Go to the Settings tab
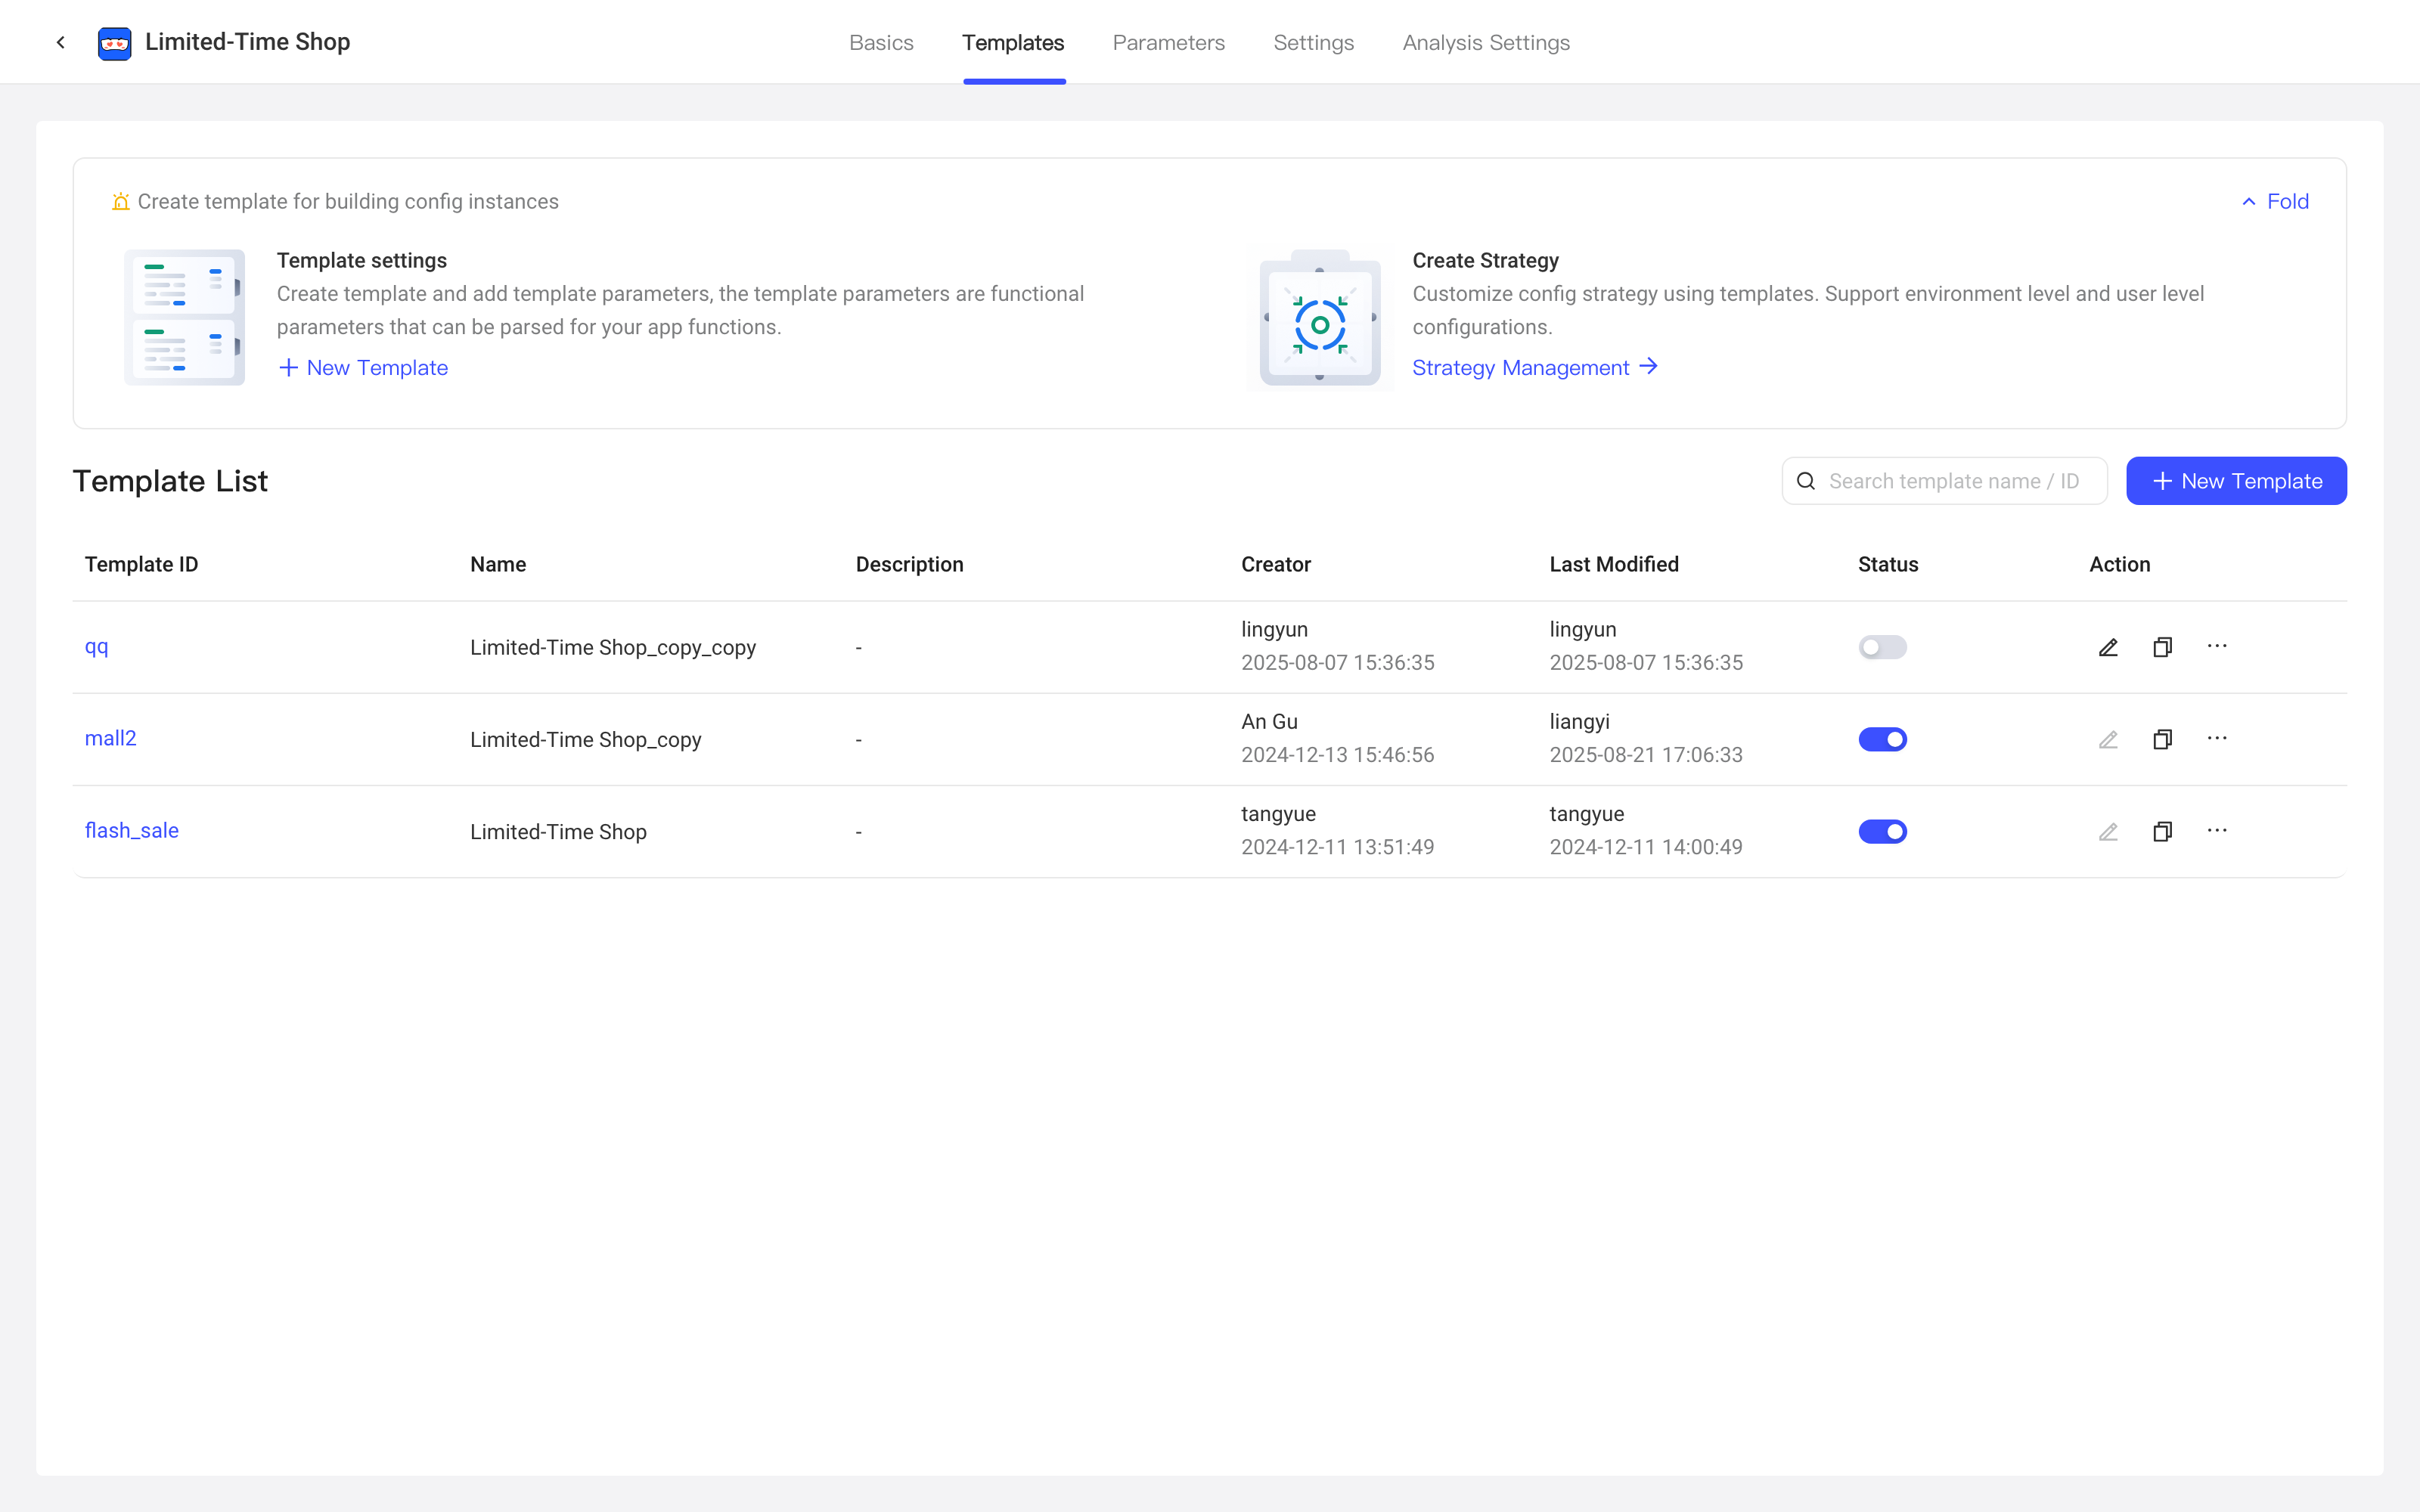The width and height of the screenshot is (2420, 1512). 1313,43
